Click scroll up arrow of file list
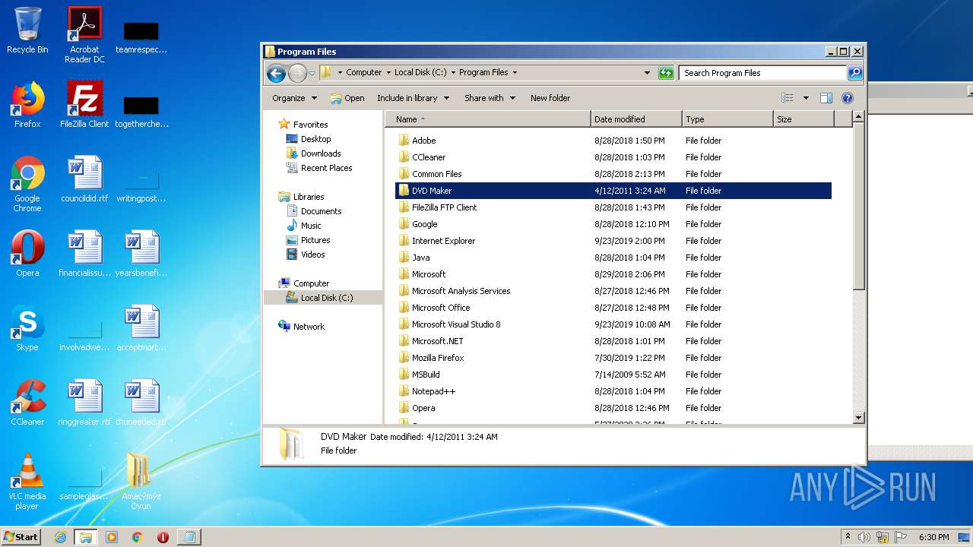This screenshot has width=973, height=547. 858,117
